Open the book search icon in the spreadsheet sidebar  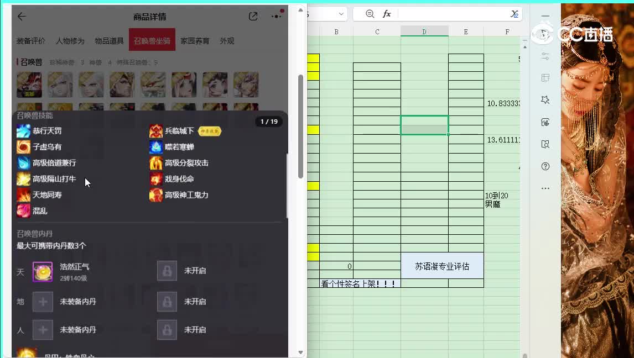click(x=545, y=144)
